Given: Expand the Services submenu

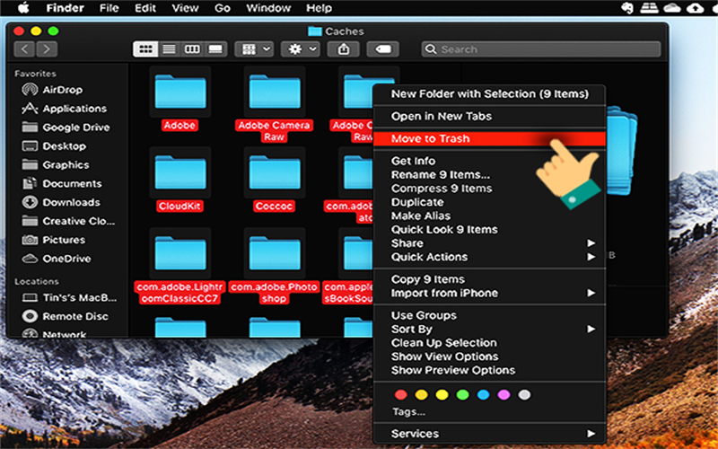Looking at the screenshot, I should coord(489,434).
